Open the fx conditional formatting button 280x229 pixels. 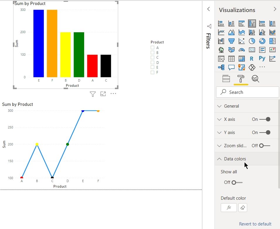pos(229,207)
